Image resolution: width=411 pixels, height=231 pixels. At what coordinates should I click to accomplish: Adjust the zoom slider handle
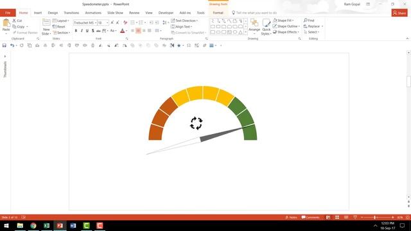[x=375, y=218]
